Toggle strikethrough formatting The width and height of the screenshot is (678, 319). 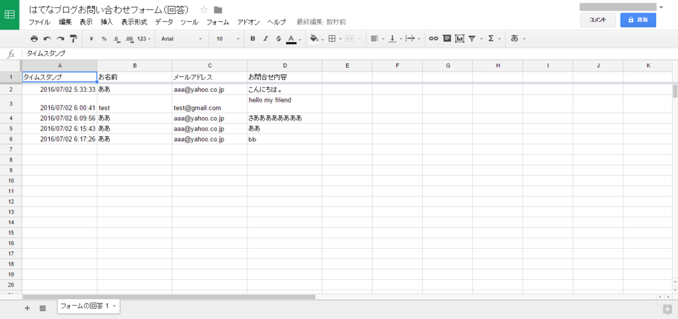[279, 39]
